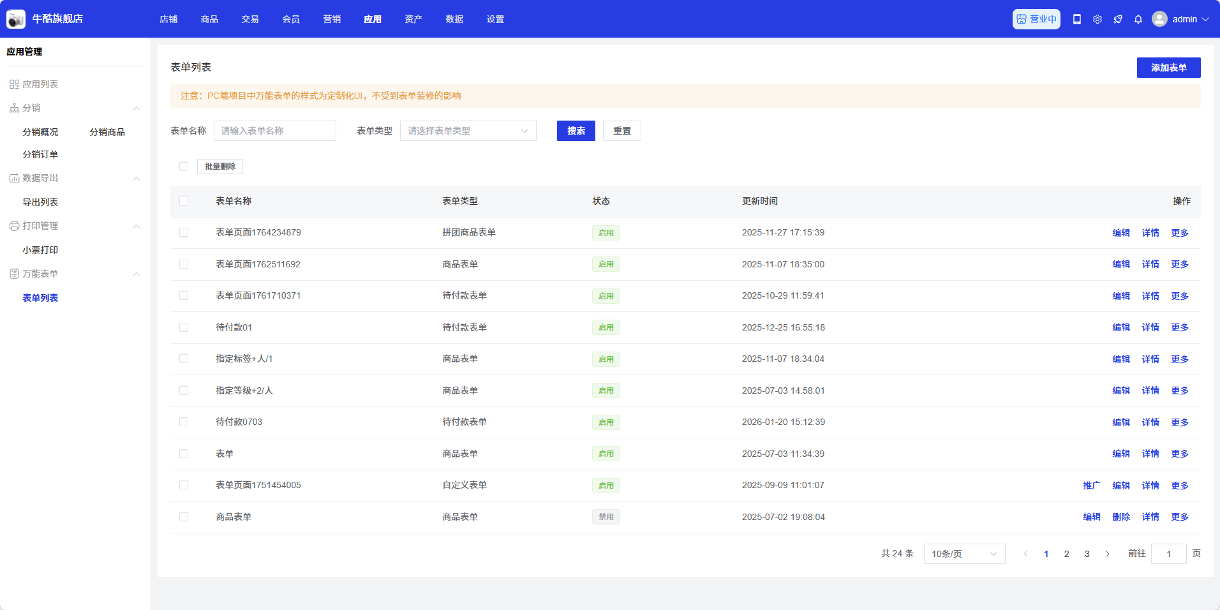
Task: Open the 表单类型 dropdown
Action: point(468,131)
